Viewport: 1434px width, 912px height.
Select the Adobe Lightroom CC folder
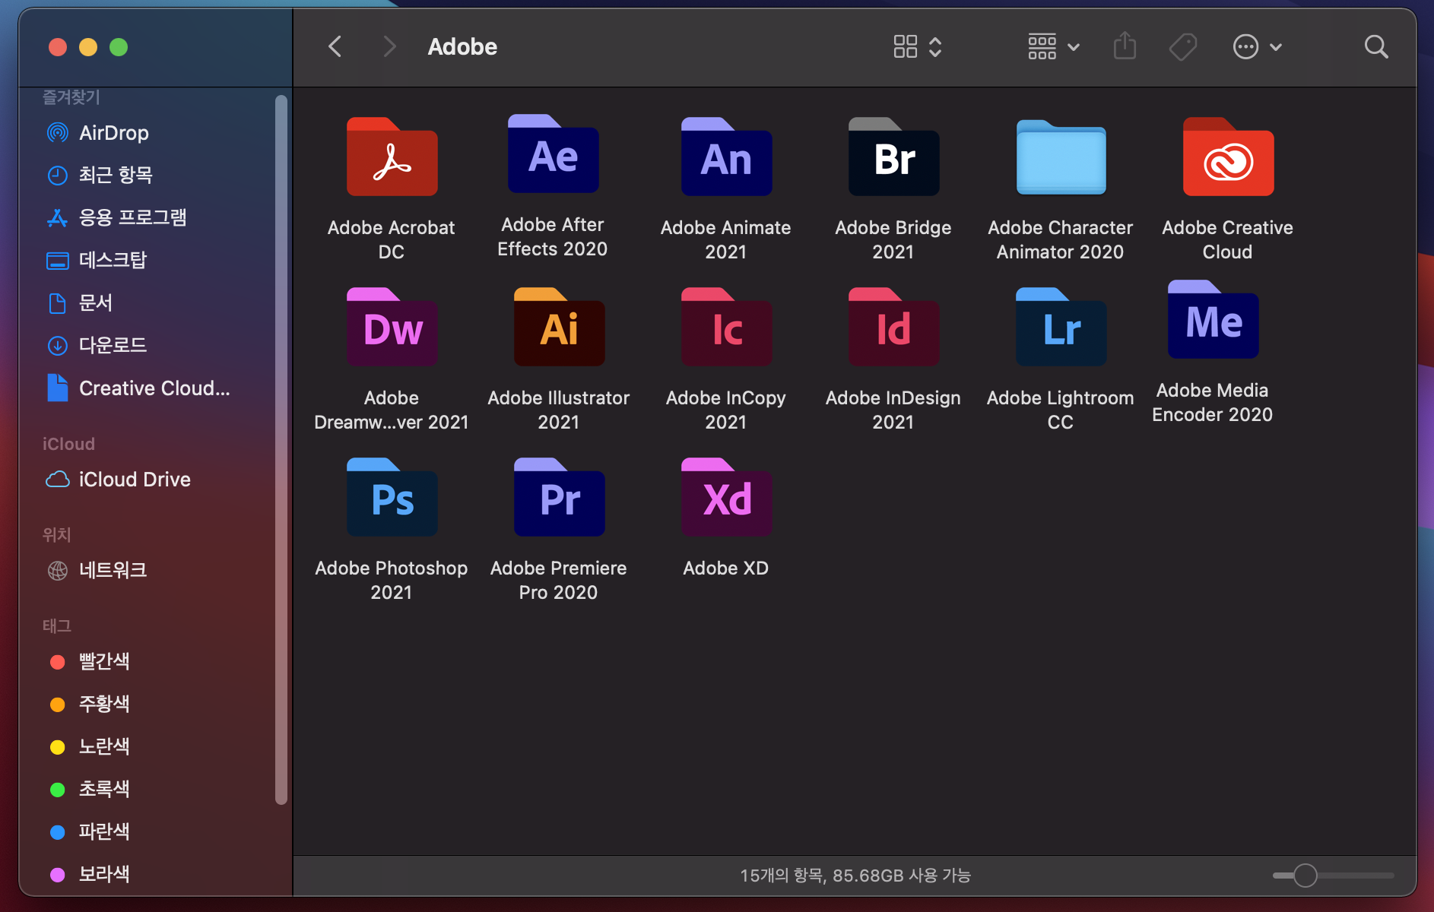[x=1061, y=328]
